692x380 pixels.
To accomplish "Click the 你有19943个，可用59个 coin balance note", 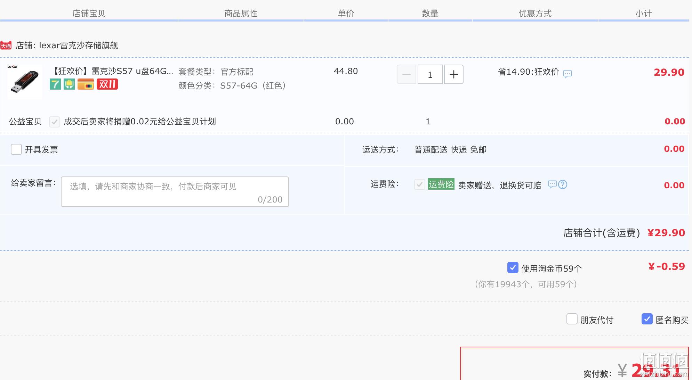I will (526, 284).
